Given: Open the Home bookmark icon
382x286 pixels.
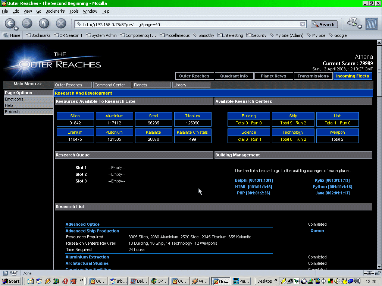Looking at the screenshot, I should click(x=12, y=35).
